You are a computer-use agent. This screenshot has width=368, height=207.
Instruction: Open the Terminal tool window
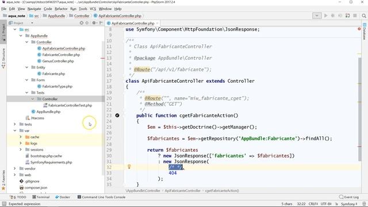[x=41, y=197]
